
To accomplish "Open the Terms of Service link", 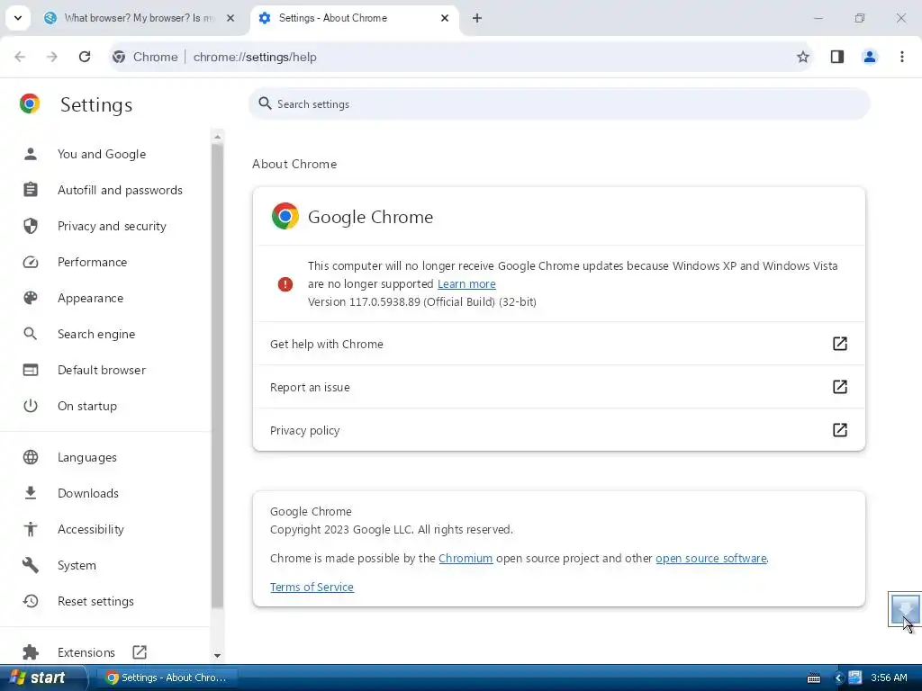I will click(x=312, y=587).
